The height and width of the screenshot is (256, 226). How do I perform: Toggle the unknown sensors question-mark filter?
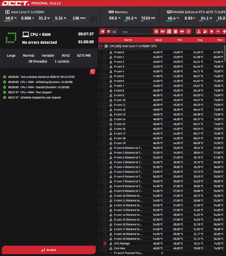pos(188,31)
